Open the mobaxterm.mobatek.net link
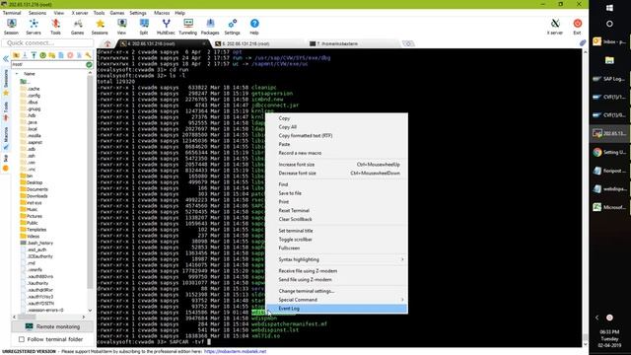This screenshot has height=355, width=631. [x=235, y=351]
